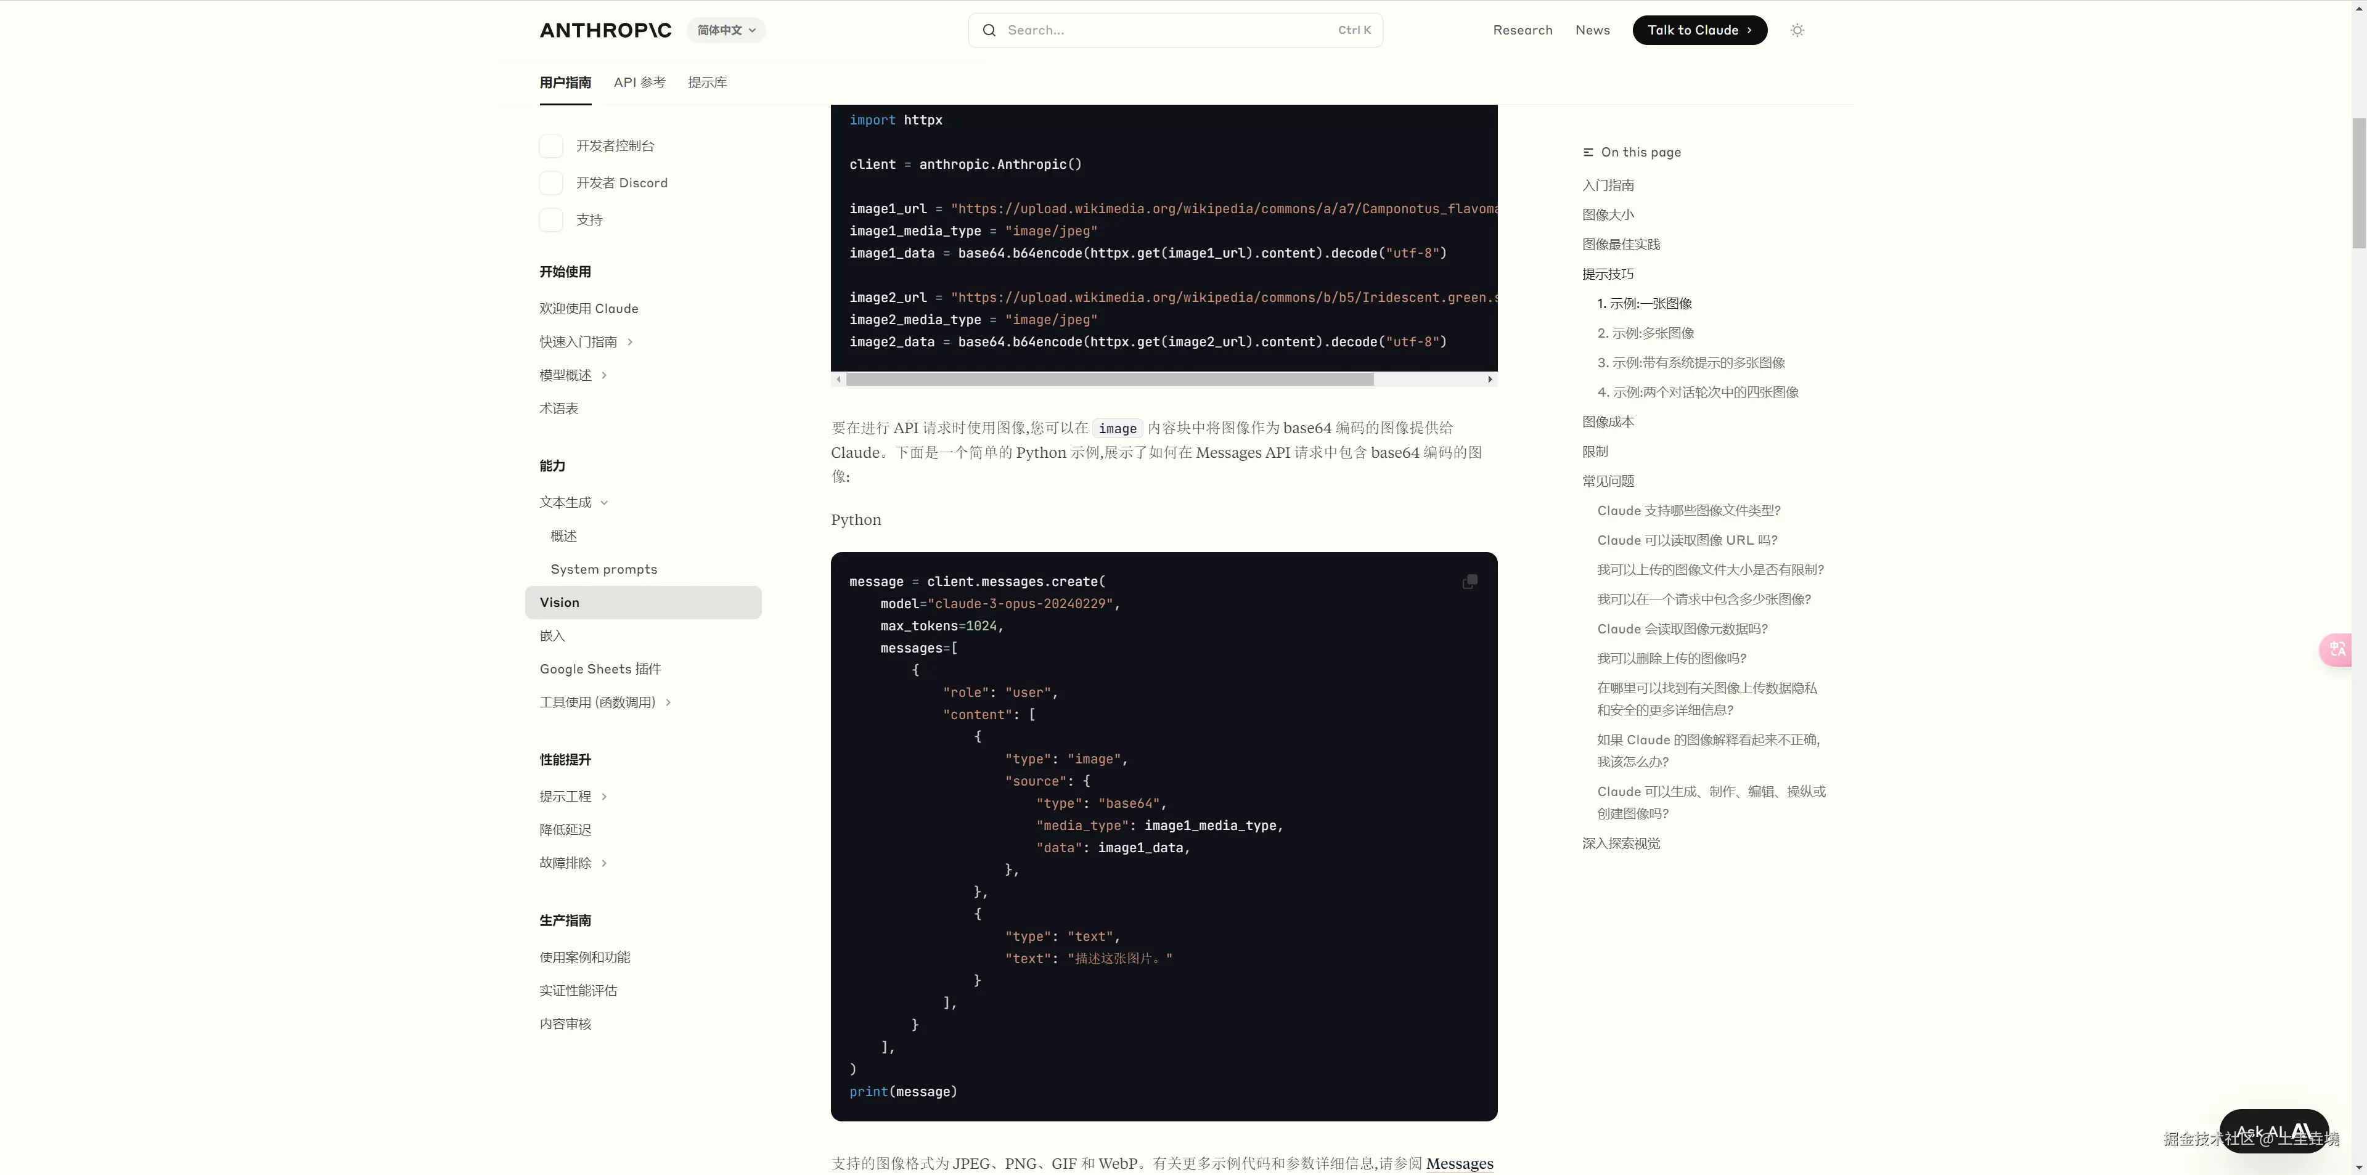Open the Messages link in paragraph
Viewport: 2367px width, 1175px height.
(1459, 1163)
